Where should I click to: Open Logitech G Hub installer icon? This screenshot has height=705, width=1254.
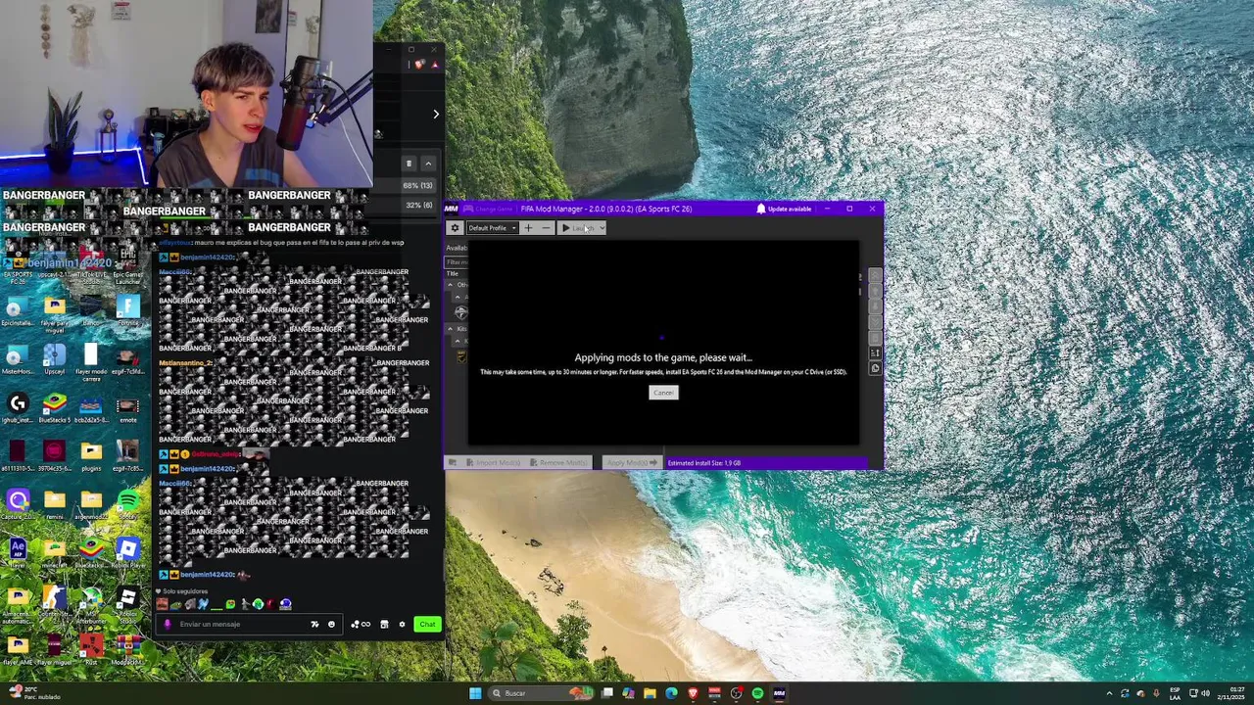[x=18, y=406]
